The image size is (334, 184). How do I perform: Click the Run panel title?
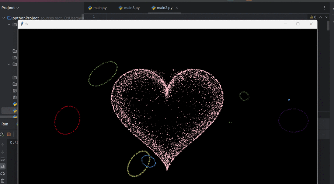pyautogui.click(x=5, y=124)
